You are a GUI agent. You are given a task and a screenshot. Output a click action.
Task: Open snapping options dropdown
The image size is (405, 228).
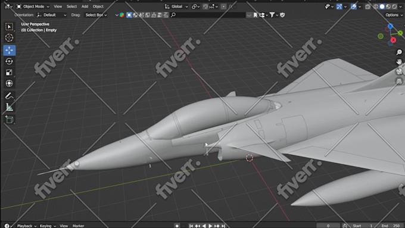[214, 7]
